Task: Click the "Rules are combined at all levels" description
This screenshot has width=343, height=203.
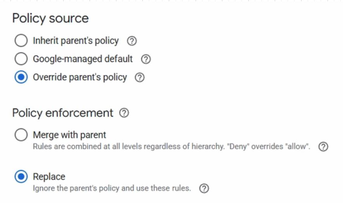Action: pyautogui.click(x=171, y=147)
